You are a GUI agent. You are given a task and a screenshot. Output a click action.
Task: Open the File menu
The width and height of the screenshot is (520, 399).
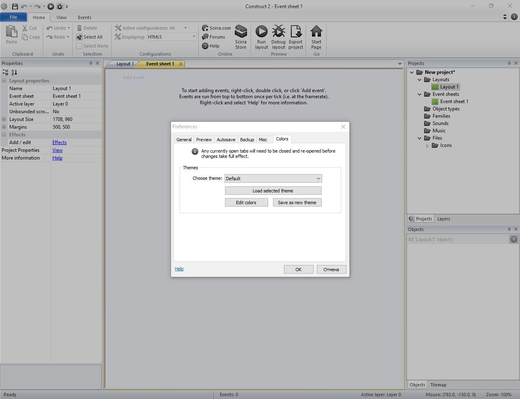click(x=13, y=17)
